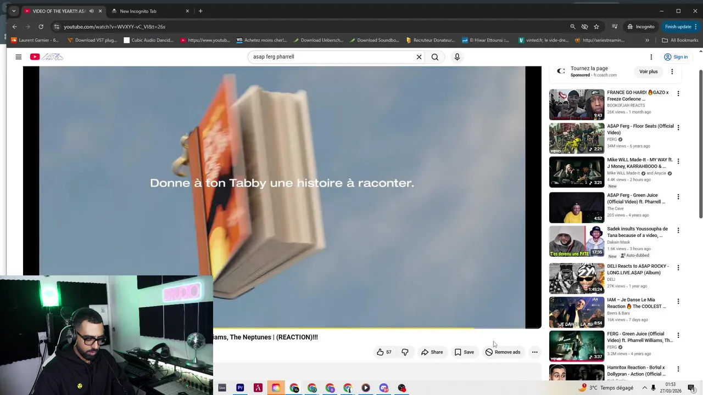Image resolution: width=703 pixels, height=395 pixels.
Task: Open menu for Sadek insults Youssoupha video
Action: click(x=678, y=230)
